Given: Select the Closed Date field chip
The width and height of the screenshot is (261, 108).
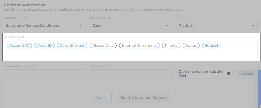Looking at the screenshot, I should 103,45.
